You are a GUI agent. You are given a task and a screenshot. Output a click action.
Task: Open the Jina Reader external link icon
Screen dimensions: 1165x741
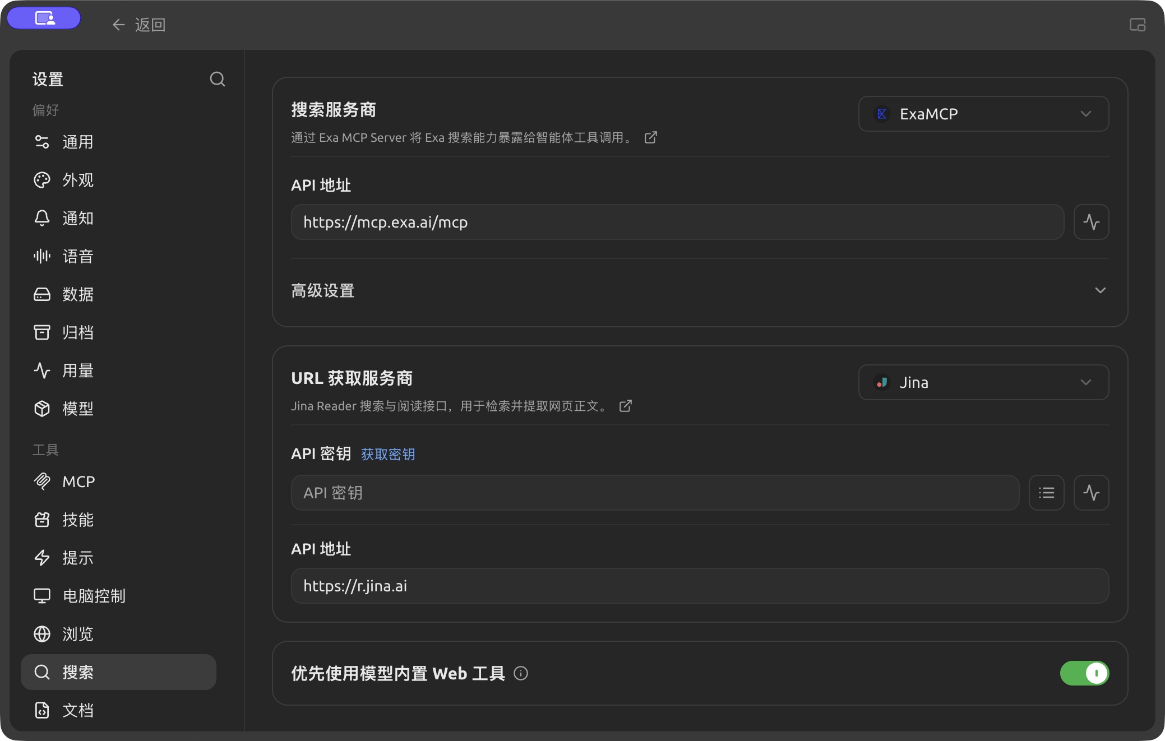tap(626, 406)
